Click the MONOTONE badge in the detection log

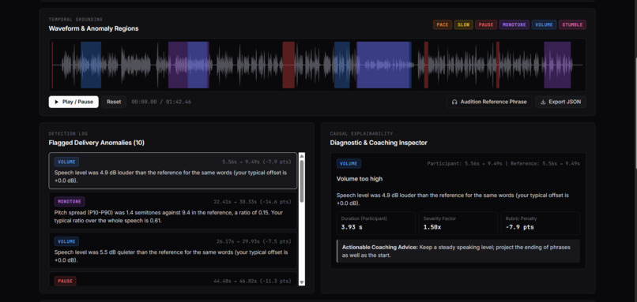70,202
